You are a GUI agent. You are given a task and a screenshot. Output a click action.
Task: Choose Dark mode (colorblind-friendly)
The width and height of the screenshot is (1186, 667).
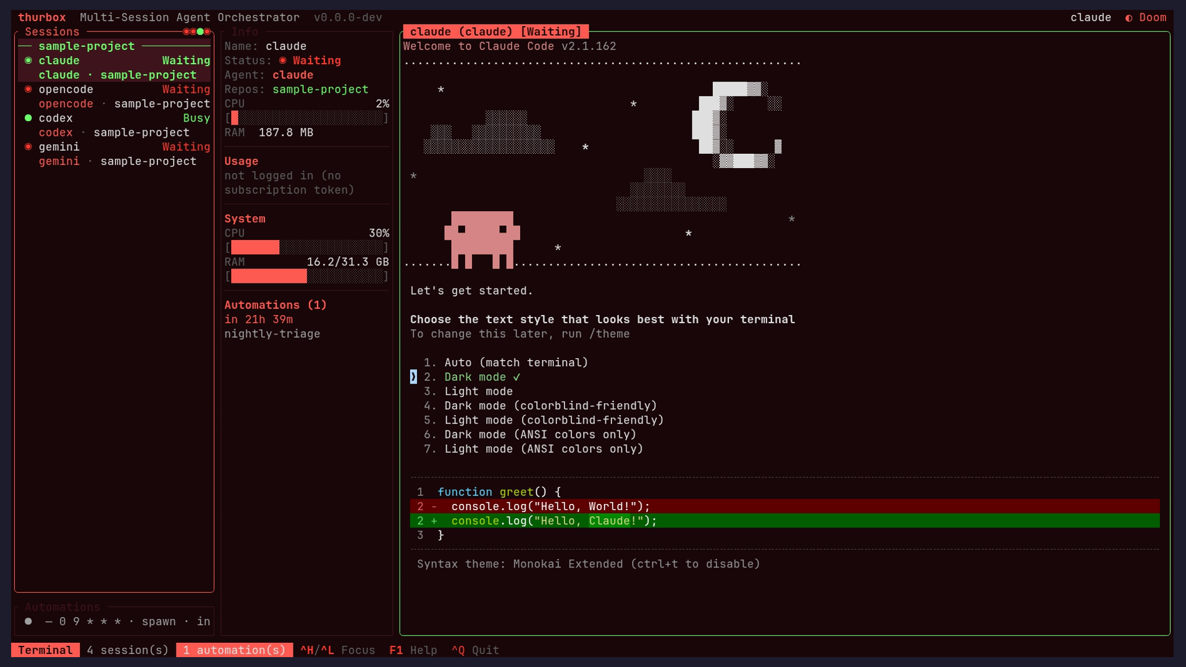[x=540, y=406]
